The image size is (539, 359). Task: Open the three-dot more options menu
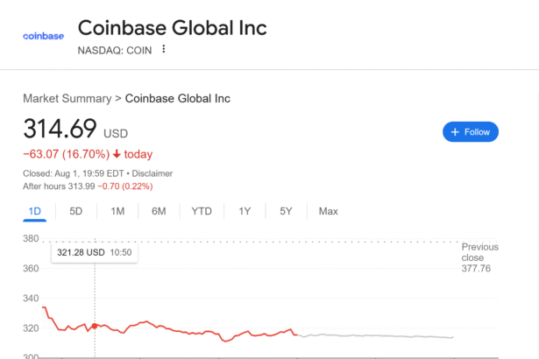[x=163, y=50]
